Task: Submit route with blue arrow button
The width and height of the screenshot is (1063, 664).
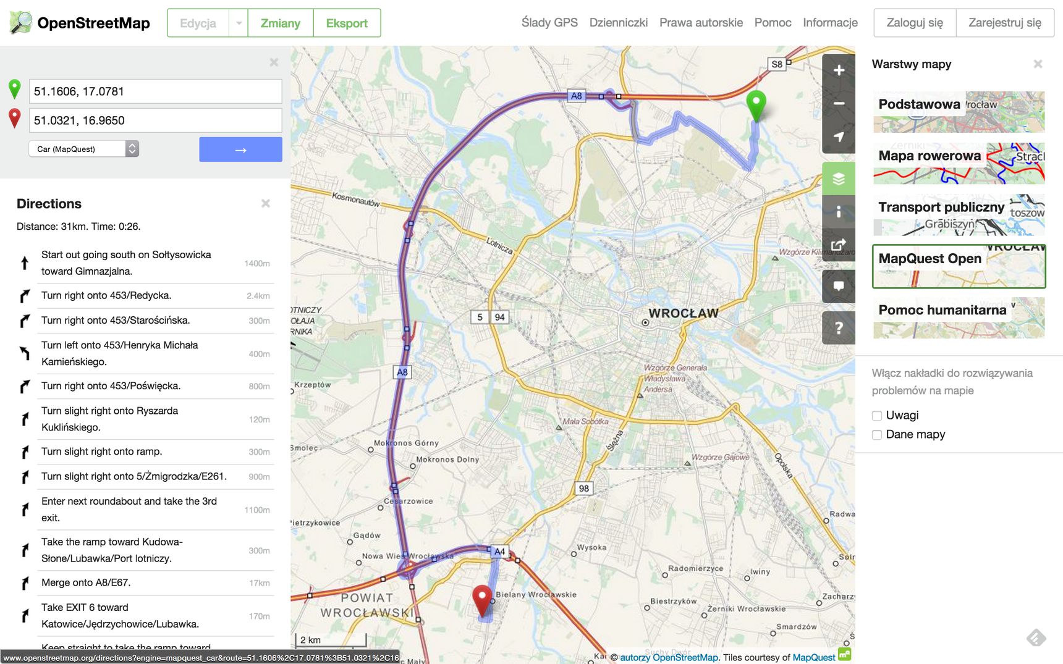Action: click(x=240, y=149)
